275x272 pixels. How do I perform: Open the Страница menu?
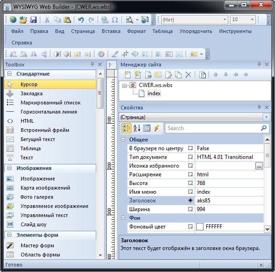(x=83, y=31)
